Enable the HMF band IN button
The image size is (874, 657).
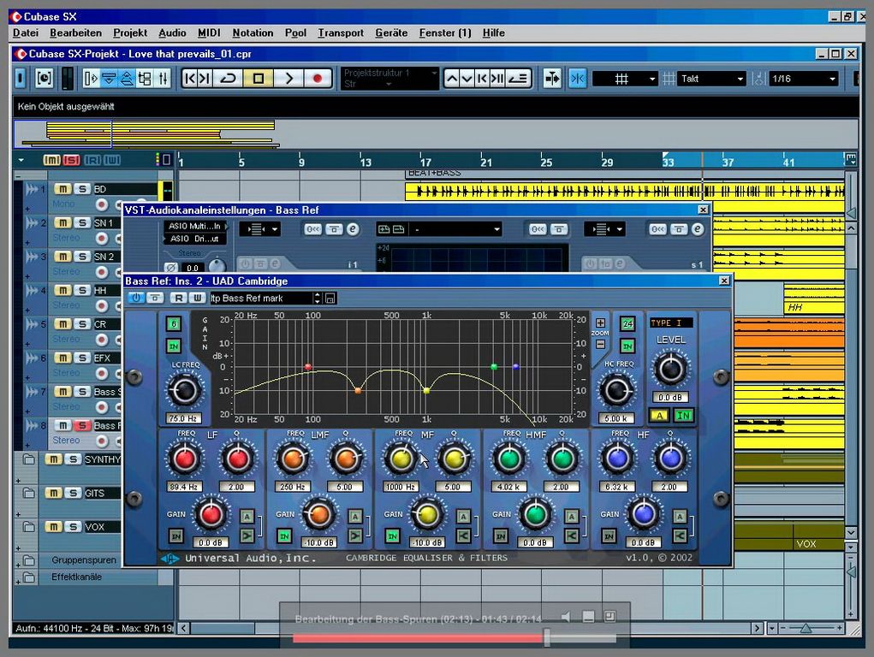(501, 536)
